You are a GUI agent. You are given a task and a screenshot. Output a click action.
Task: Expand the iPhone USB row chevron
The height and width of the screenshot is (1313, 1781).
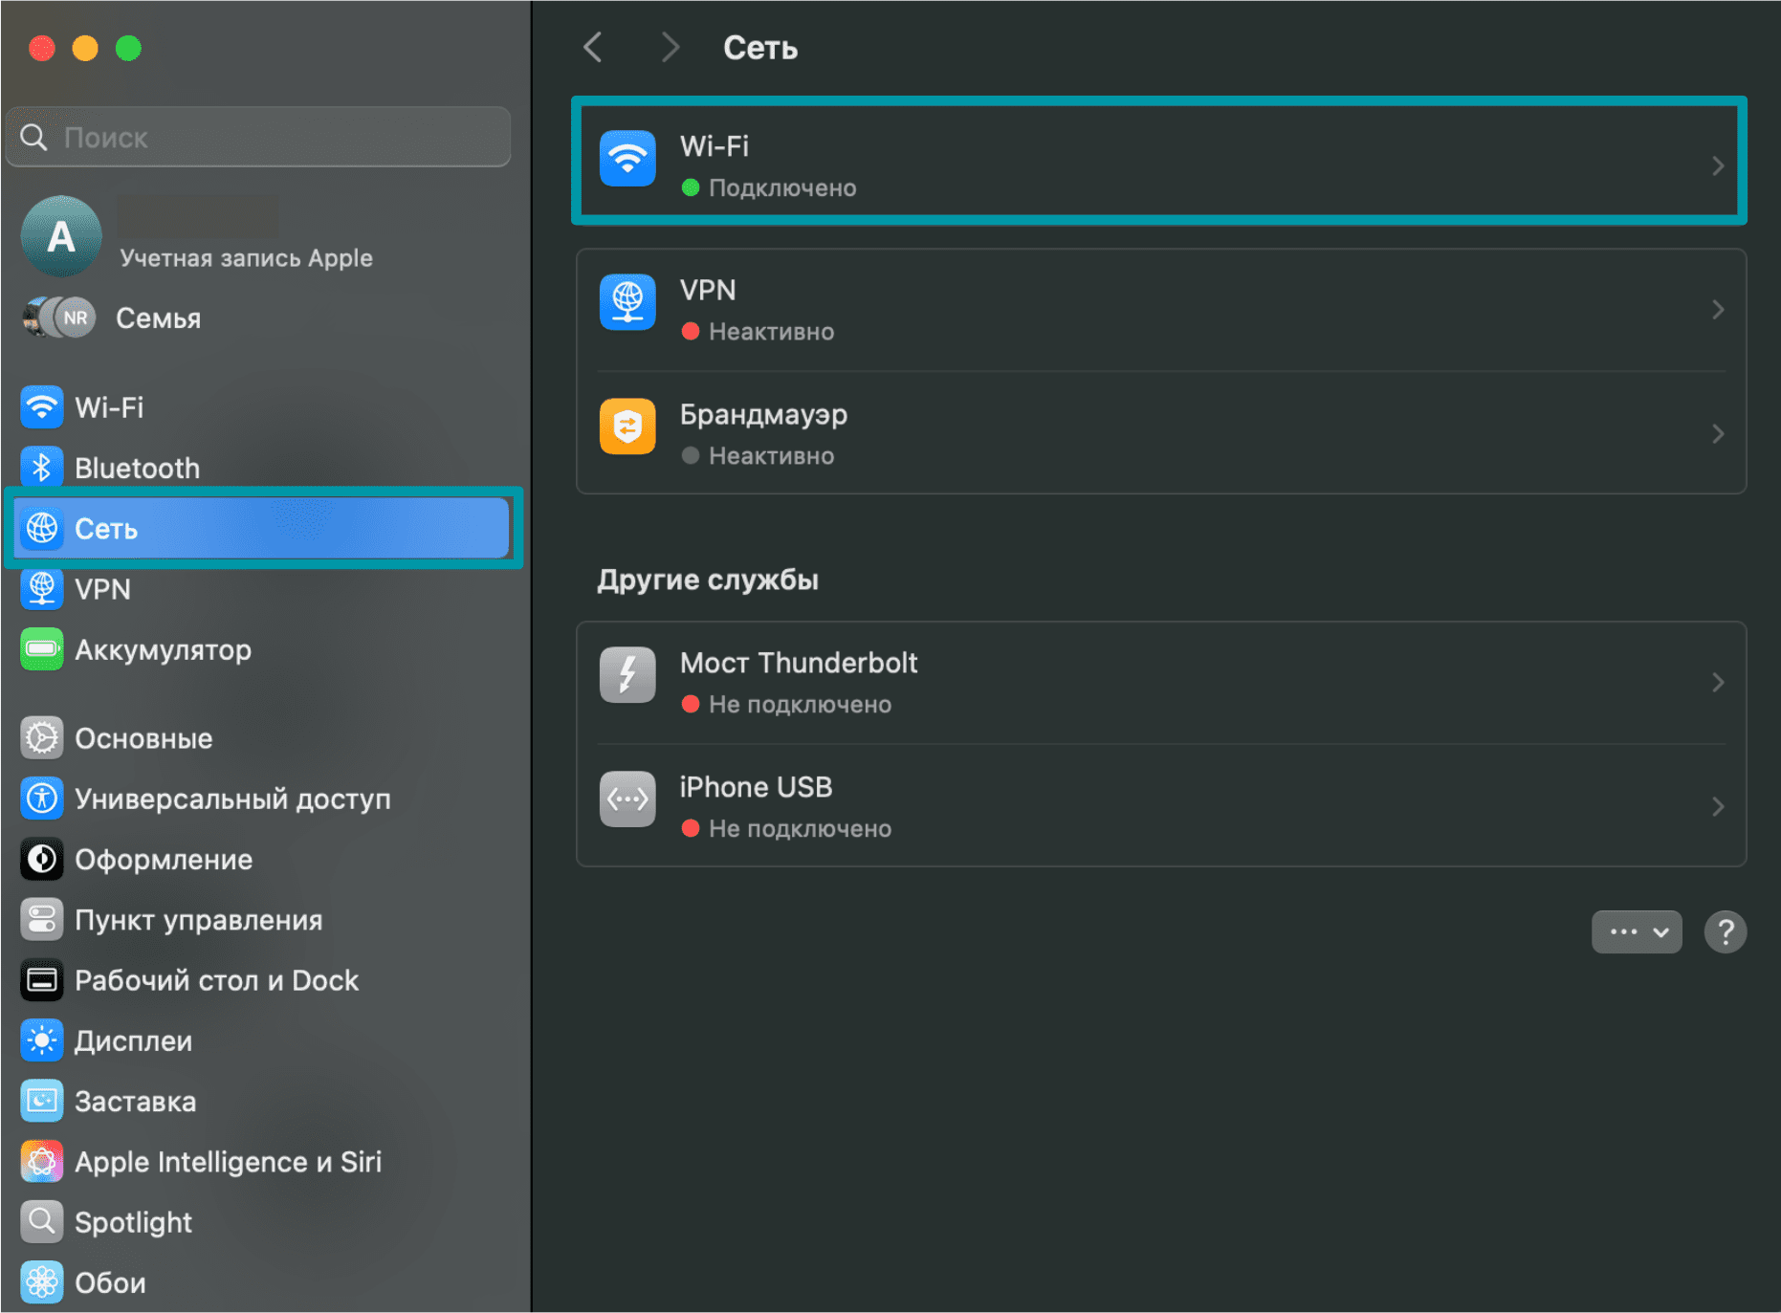(1717, 806)
